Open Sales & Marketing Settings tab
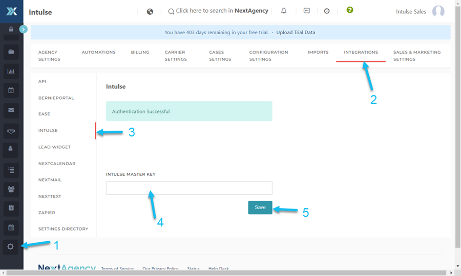 pyautogui.click(x=417, y=56)
